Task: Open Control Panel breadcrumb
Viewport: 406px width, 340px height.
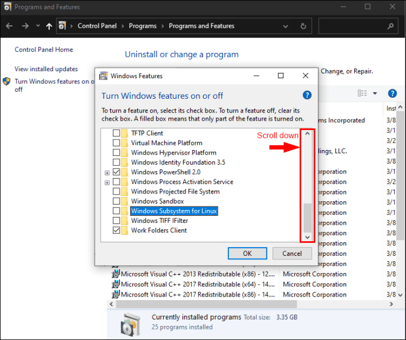Action: (x=97, y=26)
